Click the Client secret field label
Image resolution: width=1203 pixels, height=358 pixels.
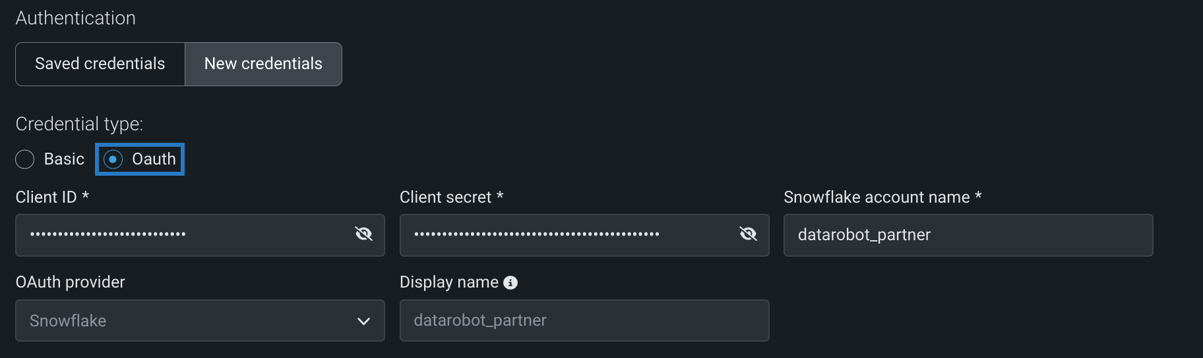446,197
